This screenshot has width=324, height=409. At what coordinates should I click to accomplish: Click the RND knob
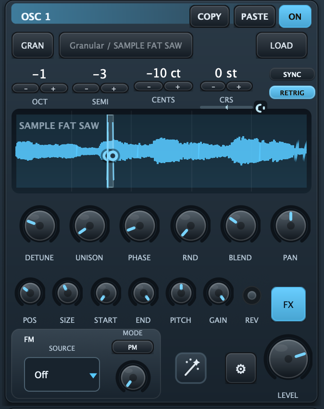(x=190, y=226)
